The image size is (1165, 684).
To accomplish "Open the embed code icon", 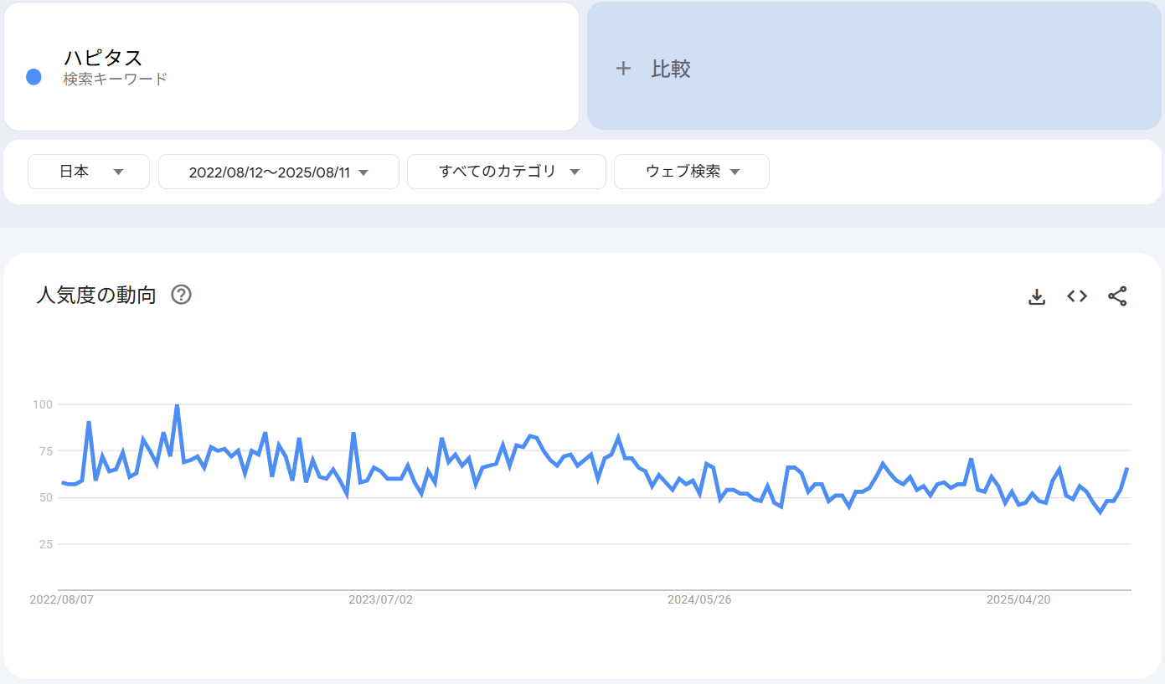I will pos(1077,296).
